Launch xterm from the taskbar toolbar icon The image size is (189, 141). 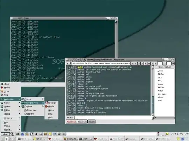[18, 134]
